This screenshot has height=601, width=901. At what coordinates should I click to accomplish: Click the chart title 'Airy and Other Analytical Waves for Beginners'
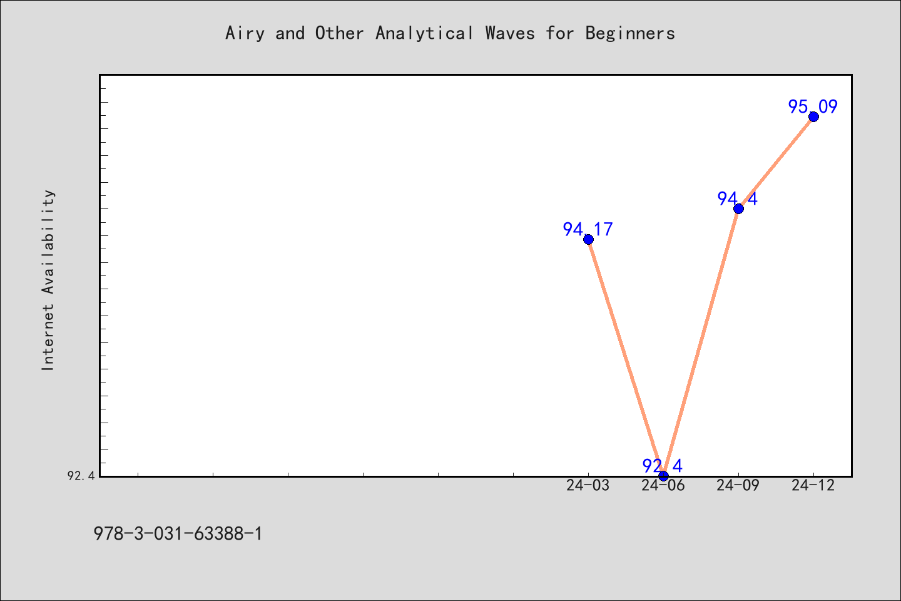tap(450, 33)
